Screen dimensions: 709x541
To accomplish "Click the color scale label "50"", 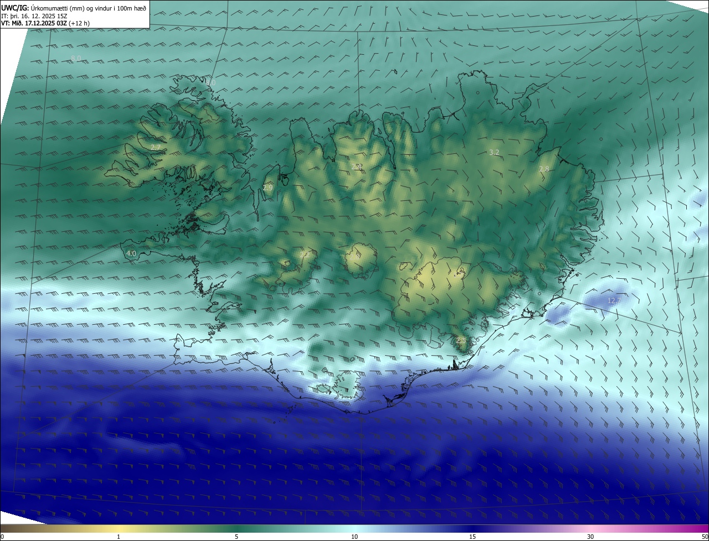I will [705, 537].
